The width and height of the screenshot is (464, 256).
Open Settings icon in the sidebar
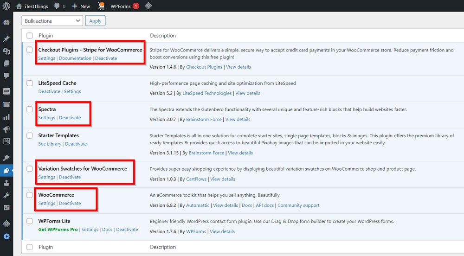pyautogui.click(x=6, y=208)
